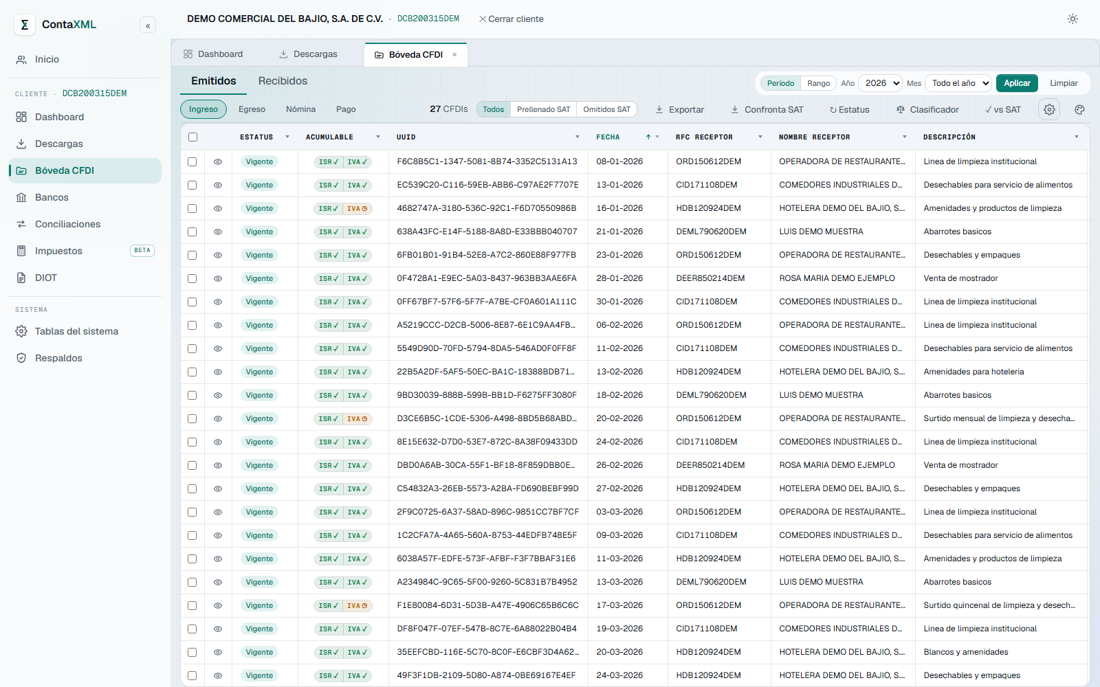This screenshot has height=687, width=1100.
Task: Open Impuestos beta section
Action: tap(85, 251)
